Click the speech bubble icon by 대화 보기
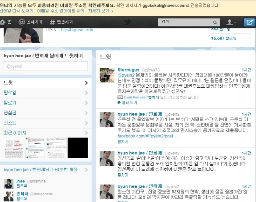 coord(119,103)
